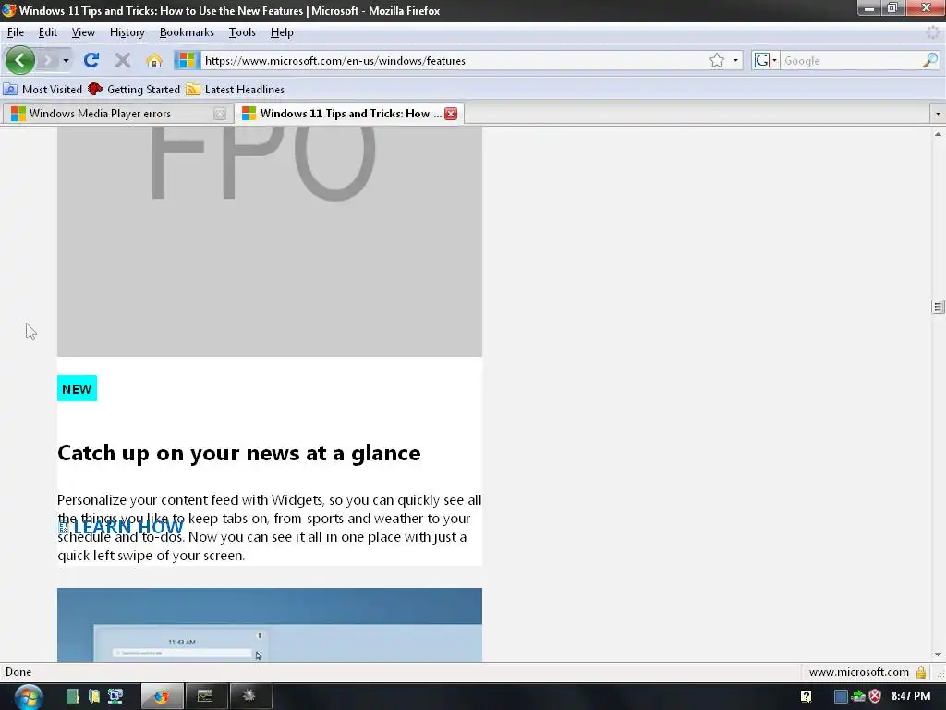Click the search magnifier icon

click(x=930, y=60)
